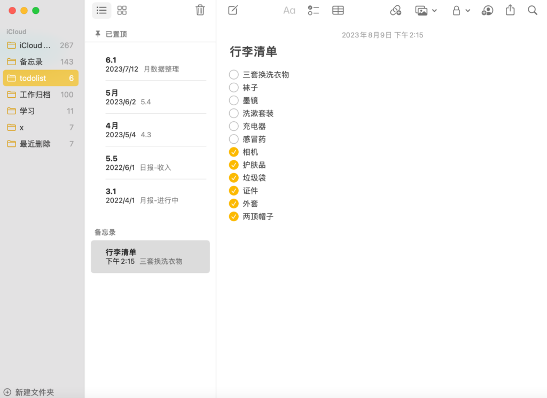Open the collaboration add-people menu
Image resolution: width=547 pixels, height=398 pixels.
pos(487,10)
